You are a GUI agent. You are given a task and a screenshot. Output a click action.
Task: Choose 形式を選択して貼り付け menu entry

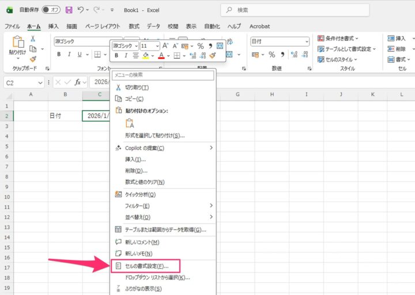(x=155, y=136)
